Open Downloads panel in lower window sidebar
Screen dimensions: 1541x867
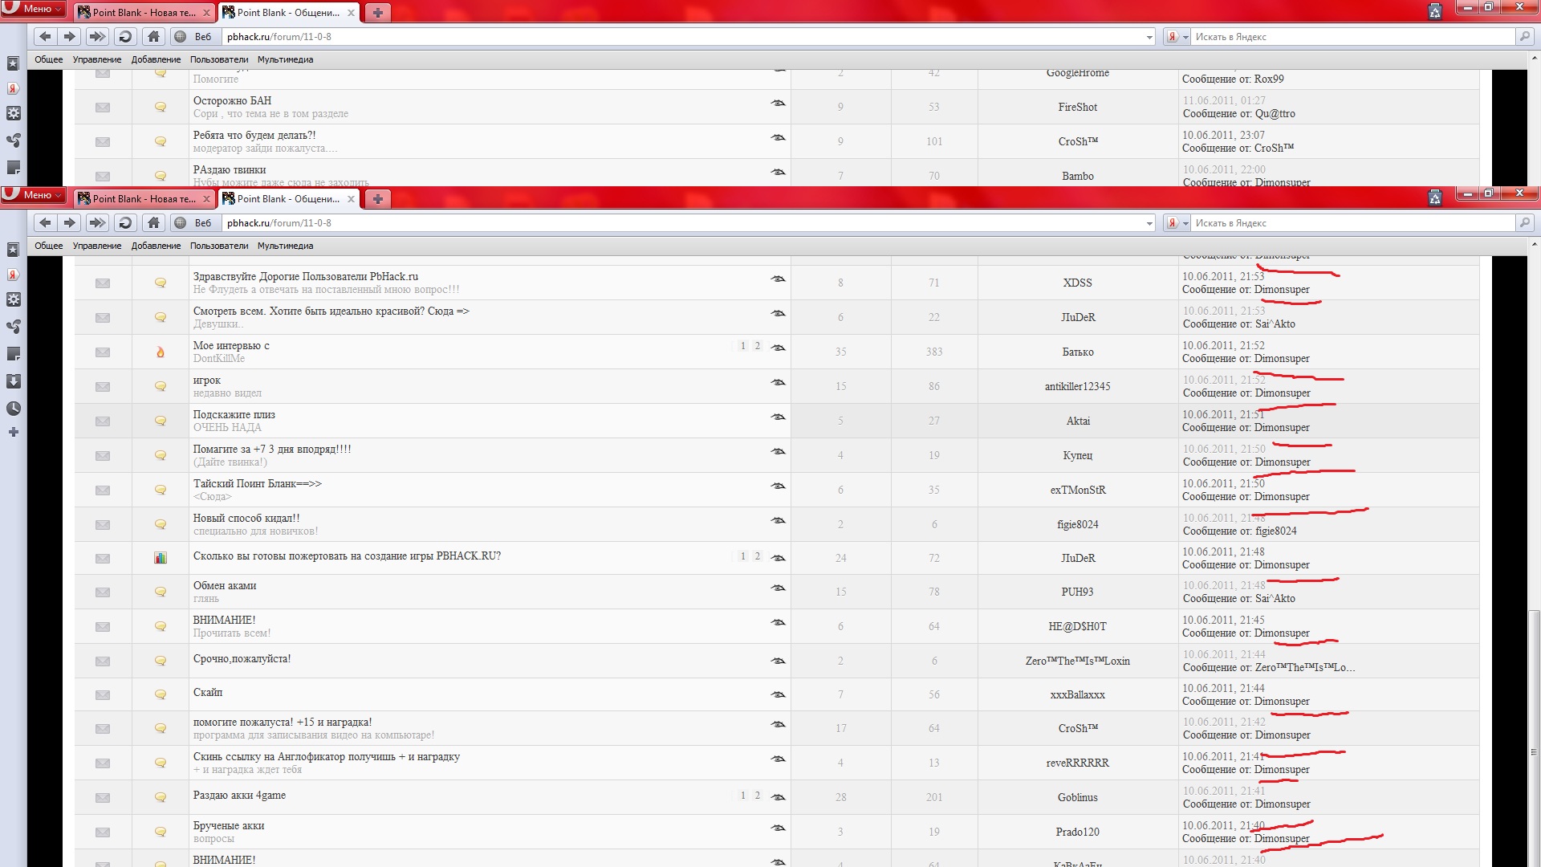(14, 381)
